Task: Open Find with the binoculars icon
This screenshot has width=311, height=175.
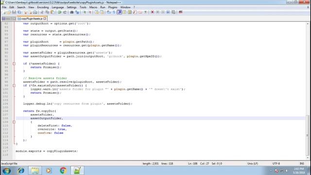Action: point(72,12)
